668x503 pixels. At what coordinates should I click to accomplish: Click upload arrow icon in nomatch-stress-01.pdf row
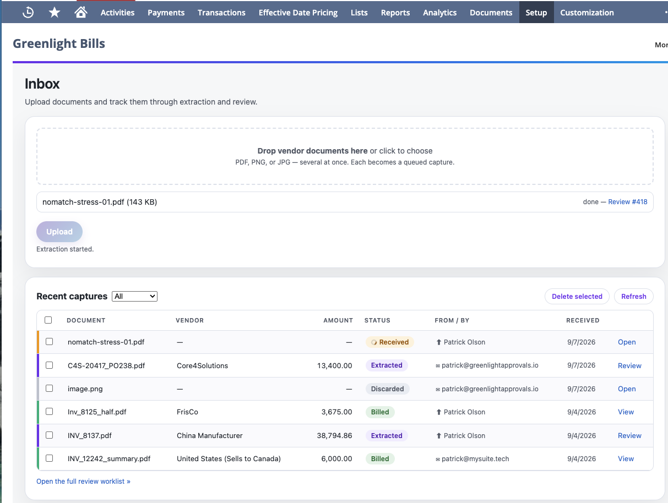[x=438, y=342]
